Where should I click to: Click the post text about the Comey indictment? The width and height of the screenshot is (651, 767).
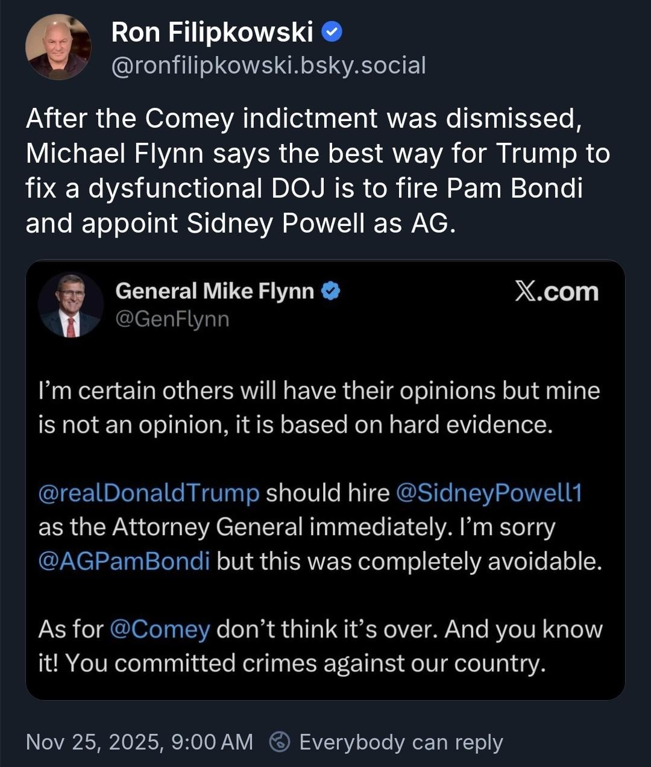point(318,171)
